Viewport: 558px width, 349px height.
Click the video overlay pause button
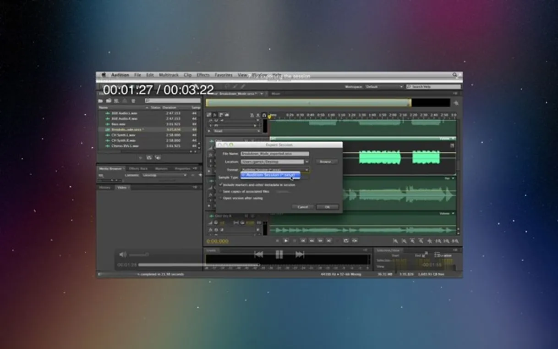[x=279, y=255]
